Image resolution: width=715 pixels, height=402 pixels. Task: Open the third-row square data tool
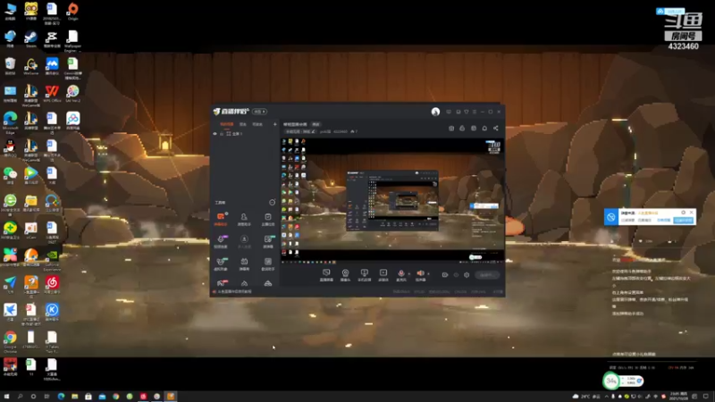point(268,264)
